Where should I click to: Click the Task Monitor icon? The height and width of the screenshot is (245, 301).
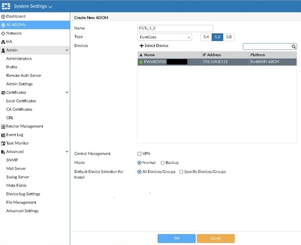click(3, 144)
